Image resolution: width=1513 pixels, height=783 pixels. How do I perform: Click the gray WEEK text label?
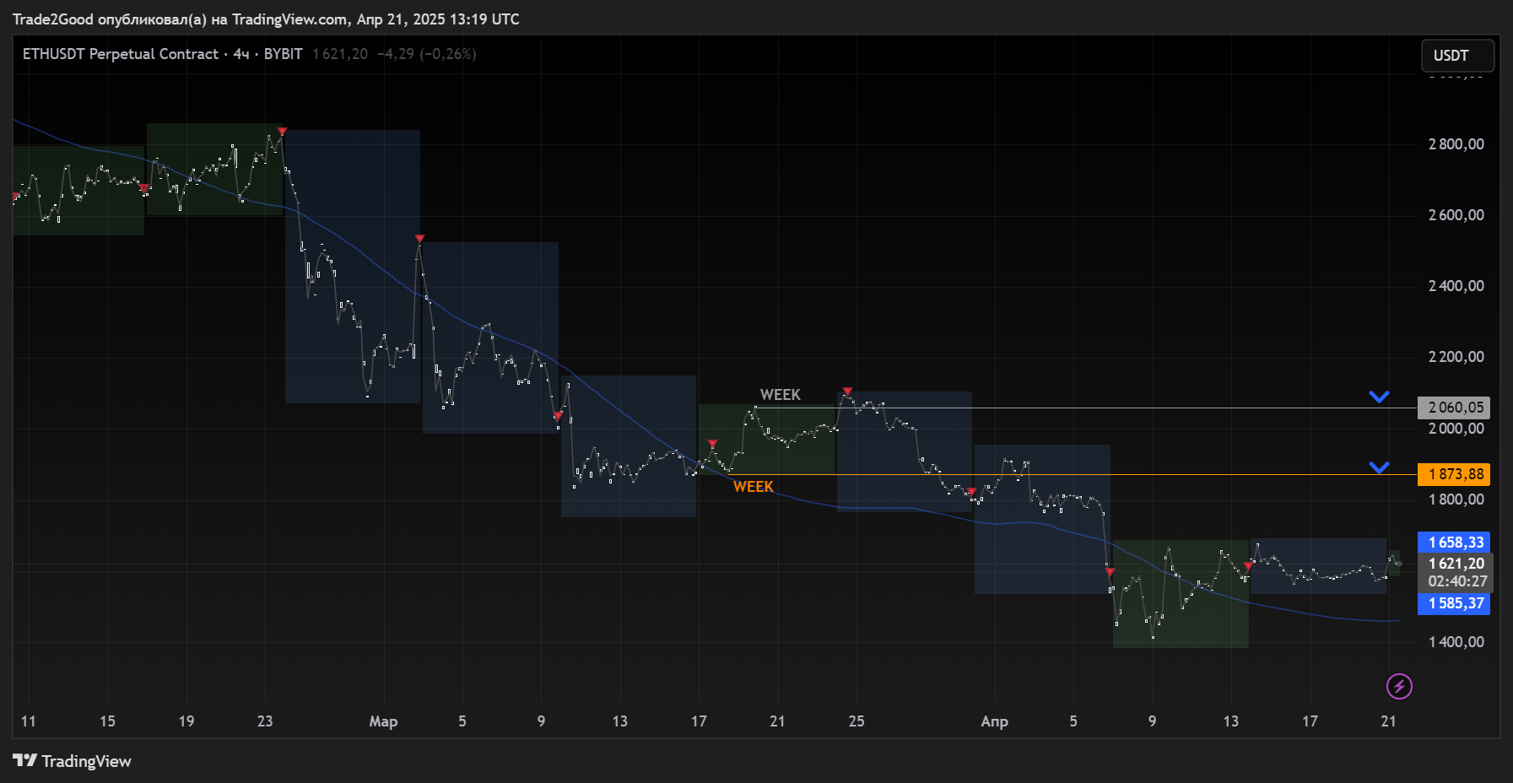(780, 395)
